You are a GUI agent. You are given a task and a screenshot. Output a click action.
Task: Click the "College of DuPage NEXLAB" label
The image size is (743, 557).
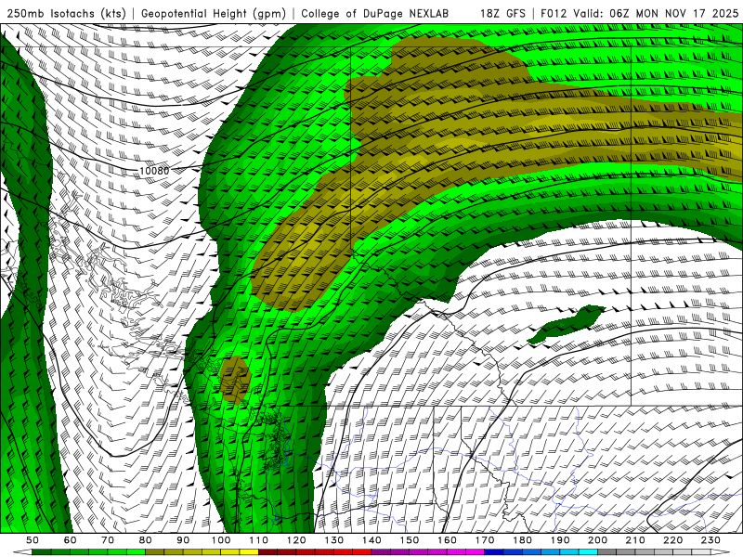point(374,13)
